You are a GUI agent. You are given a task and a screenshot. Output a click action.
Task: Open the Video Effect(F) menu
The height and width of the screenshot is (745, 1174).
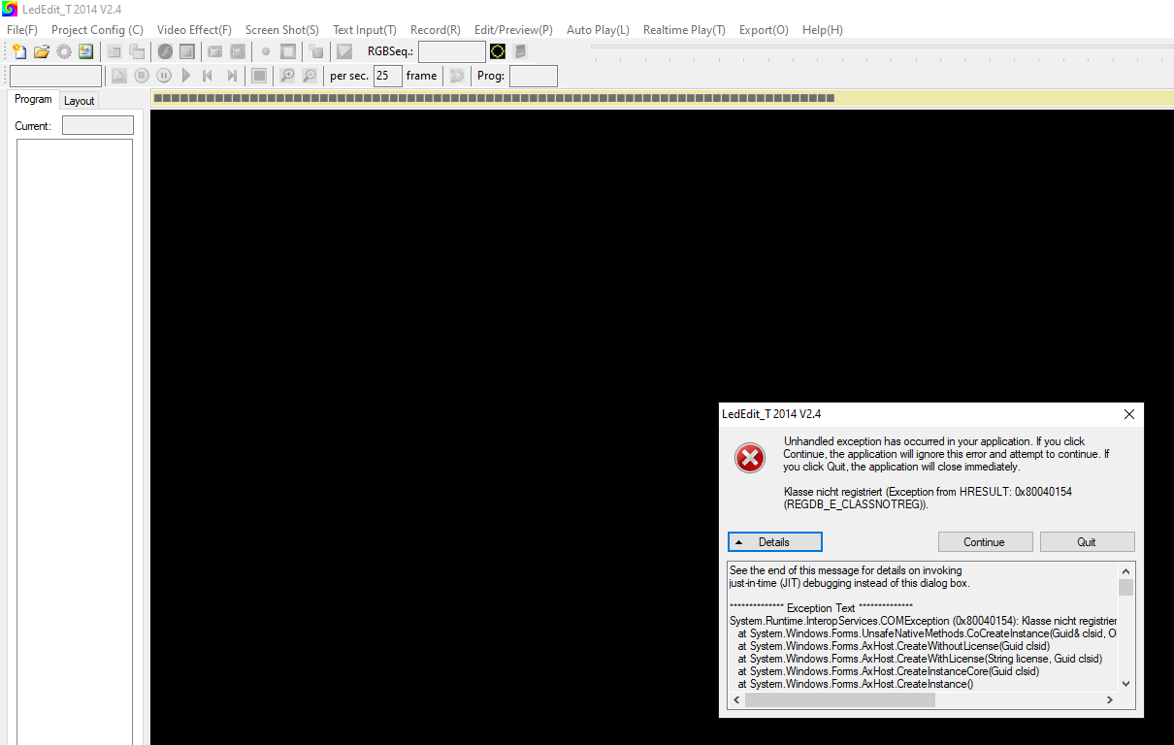point(194,30)
